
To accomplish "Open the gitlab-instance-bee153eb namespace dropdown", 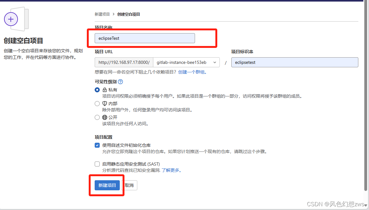I will click(x=186, y=62).
